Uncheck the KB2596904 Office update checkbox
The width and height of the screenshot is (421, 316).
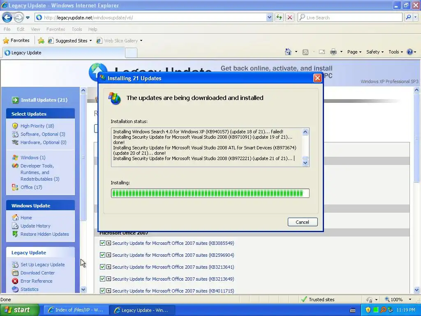tap(102, 255)
